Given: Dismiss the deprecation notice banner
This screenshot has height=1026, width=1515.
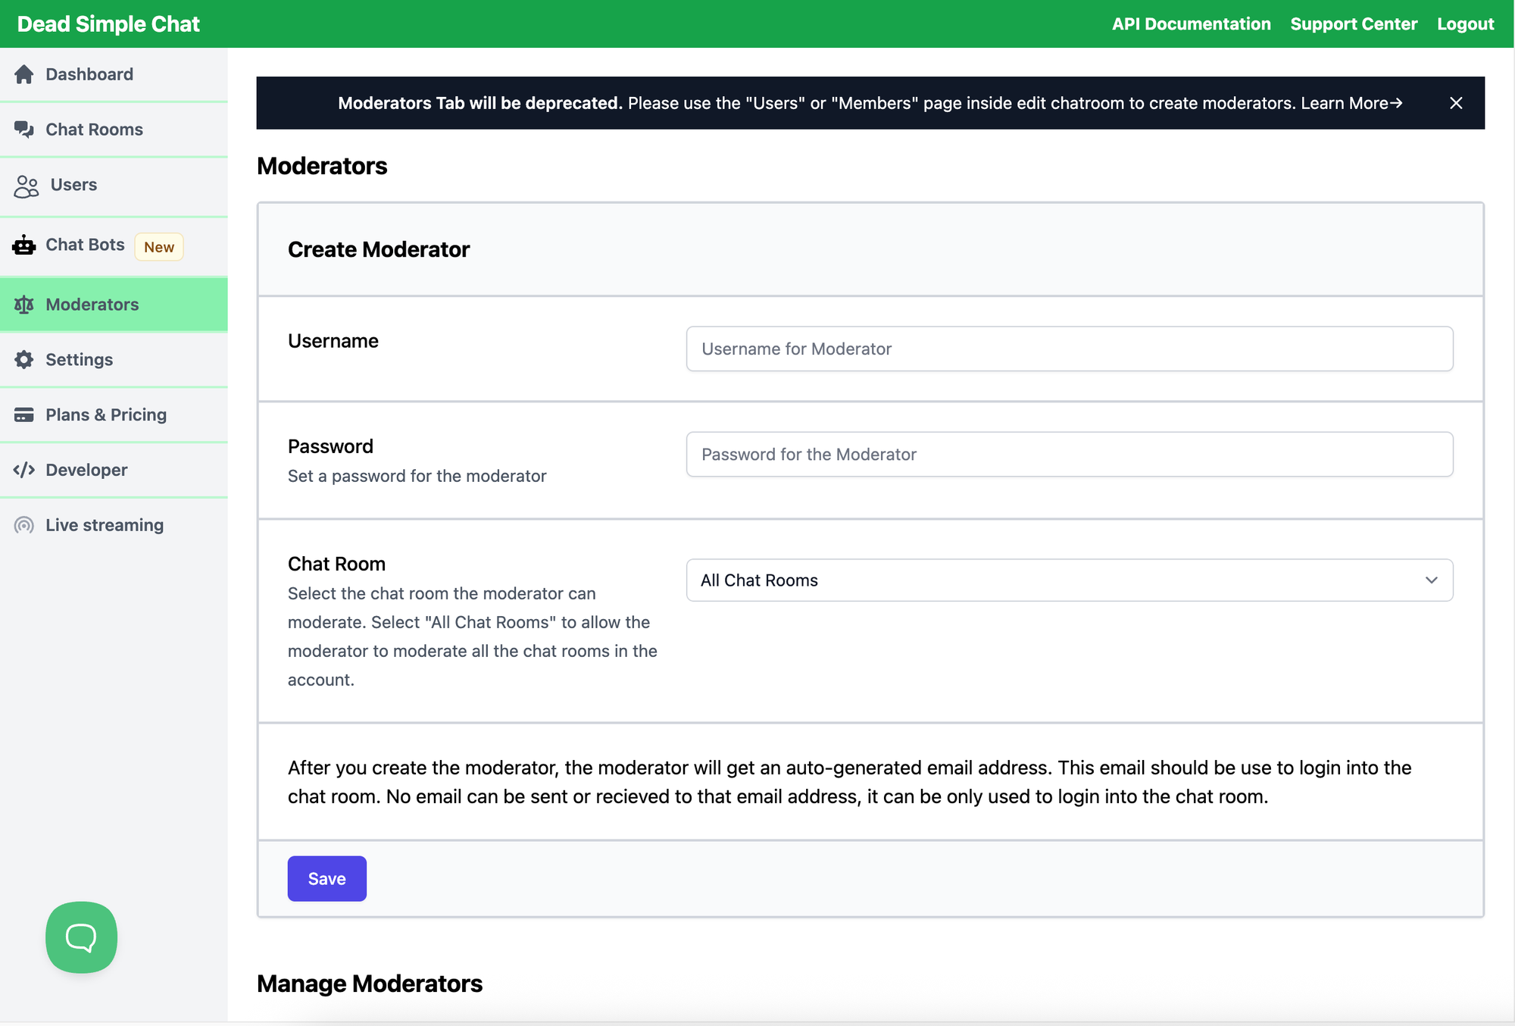Looking at the screenshot, I should pos(1456,103).
